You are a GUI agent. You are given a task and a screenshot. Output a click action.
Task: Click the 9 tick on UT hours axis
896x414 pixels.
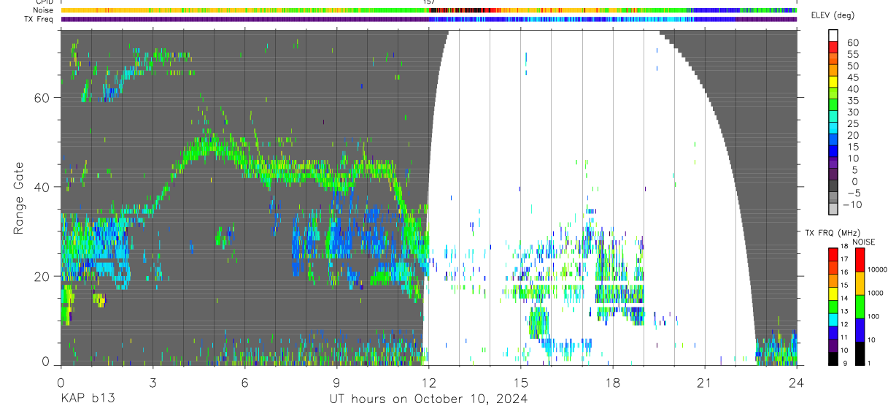pyautogui.click(x=336, y=383)
